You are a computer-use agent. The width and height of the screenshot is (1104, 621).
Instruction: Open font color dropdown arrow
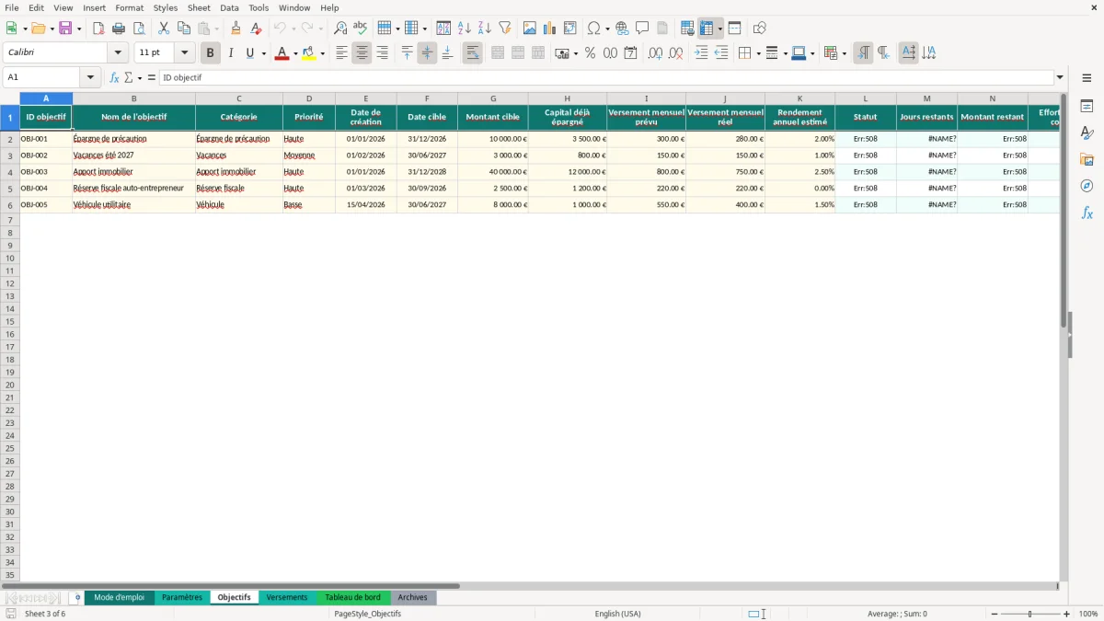[x=295, y=53]
